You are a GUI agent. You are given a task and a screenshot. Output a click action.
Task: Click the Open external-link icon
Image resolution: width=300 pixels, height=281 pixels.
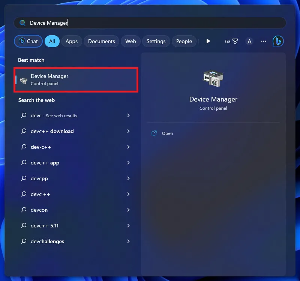pyautogui.click(x=154, y=133)
